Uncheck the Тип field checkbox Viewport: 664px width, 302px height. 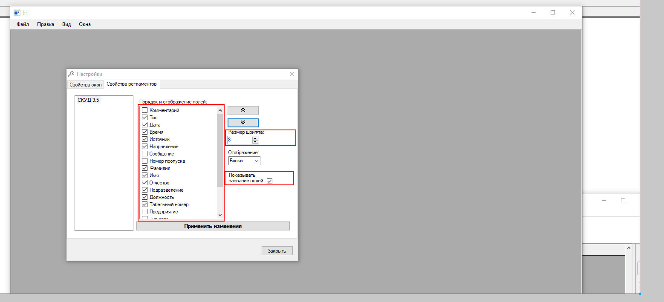(145, 118)
